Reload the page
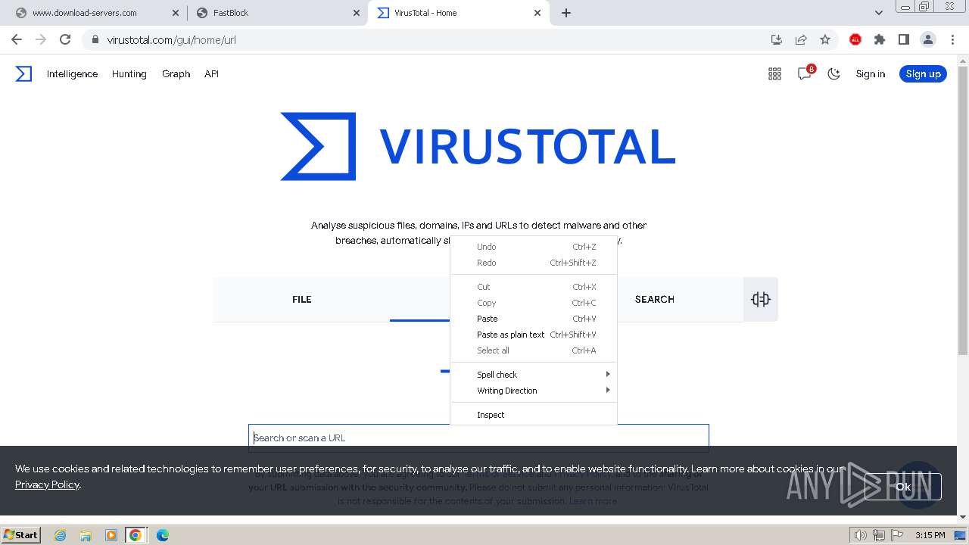The height and width of the screenshot is (545, 969). (65, 39)
